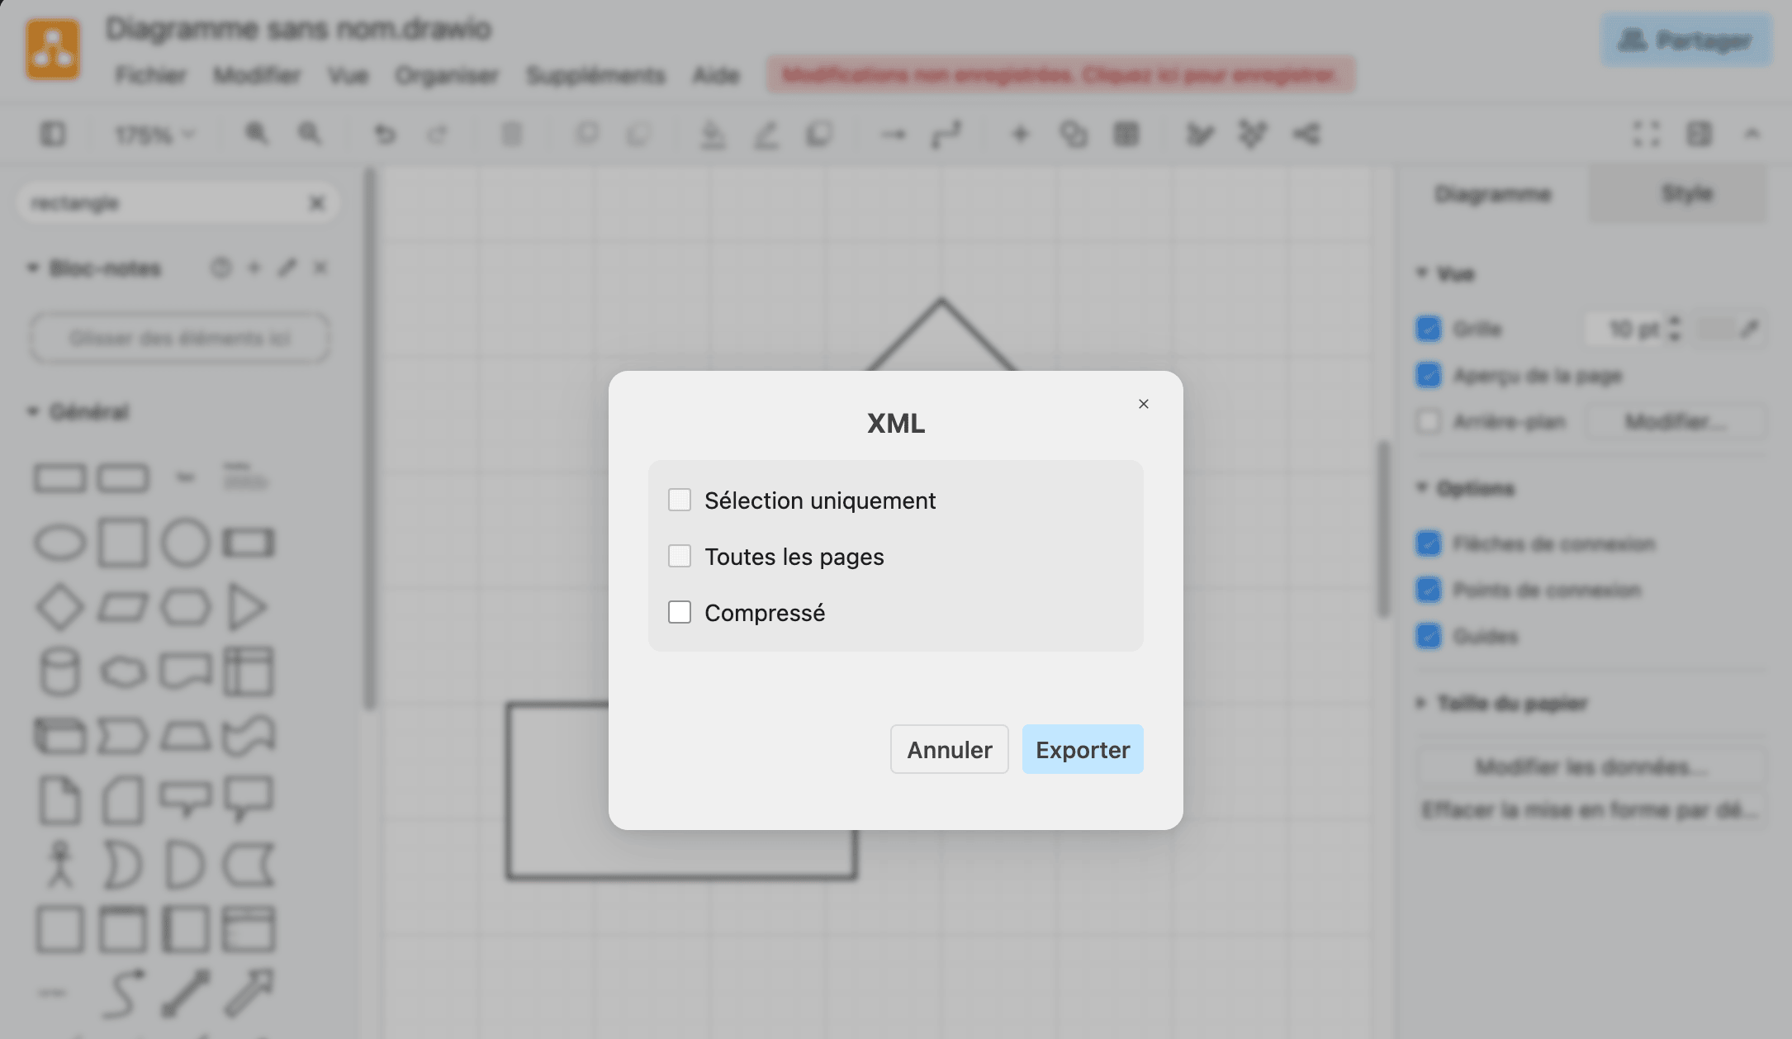This screenshot has height=1039, width=1792.
Task: Click the Exporter button
Action: click(1082, 749)
